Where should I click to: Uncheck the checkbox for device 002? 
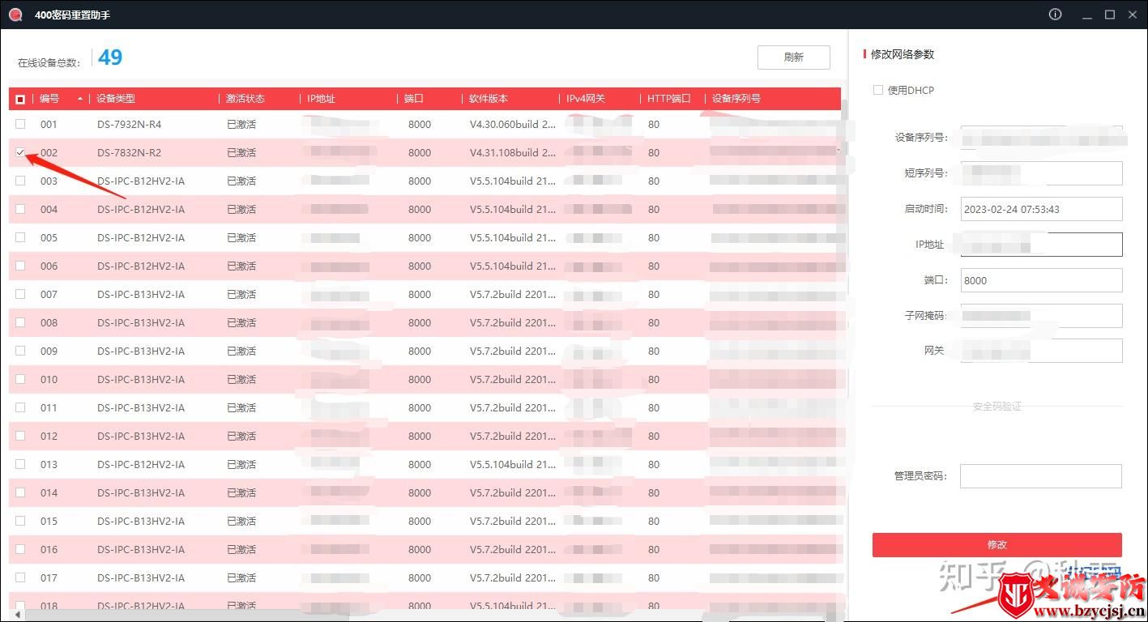[20, 152]
